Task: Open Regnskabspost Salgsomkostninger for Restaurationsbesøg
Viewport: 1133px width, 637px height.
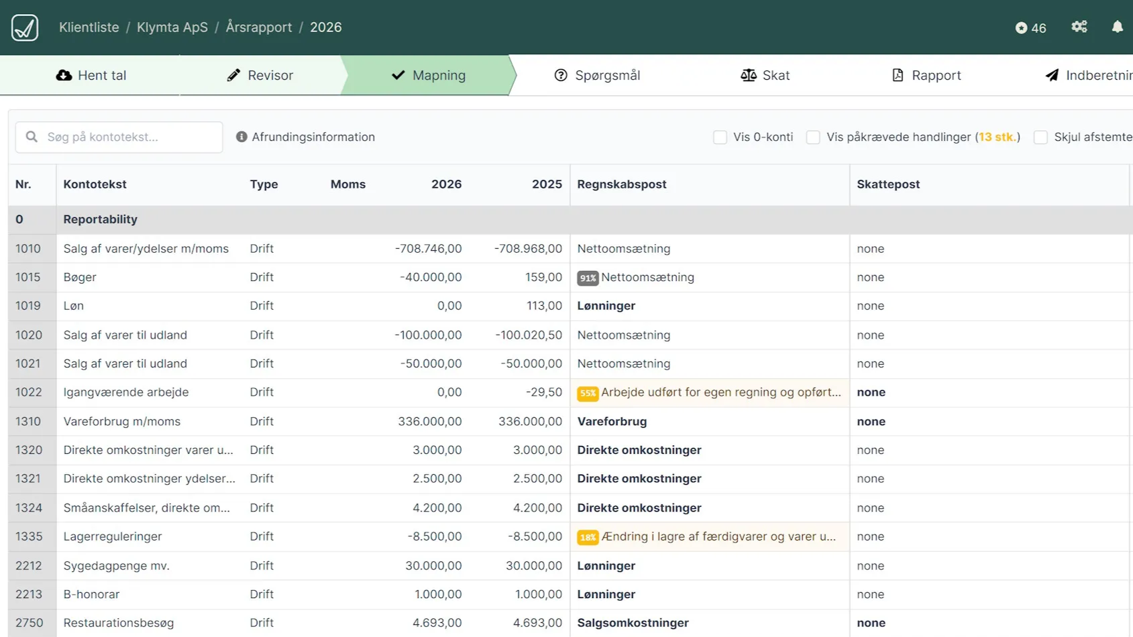Action: click(x=633, y=623)
